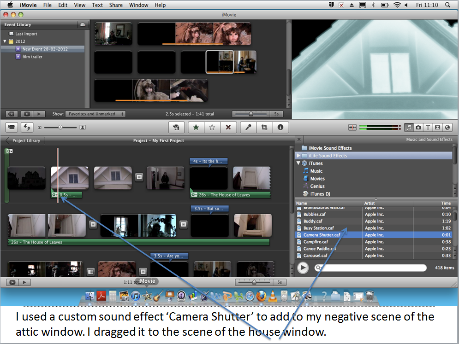Open the inspector info button
This screenshot has height=344, width=459.
tap(280, 127)
